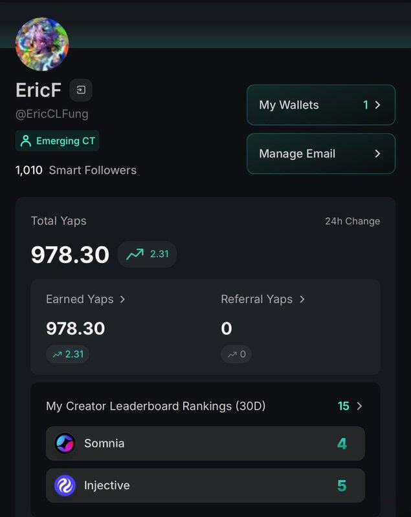Screen dimensions: 411x517
Task: Click the @EricCLFung handle
Action: [52, 114]
